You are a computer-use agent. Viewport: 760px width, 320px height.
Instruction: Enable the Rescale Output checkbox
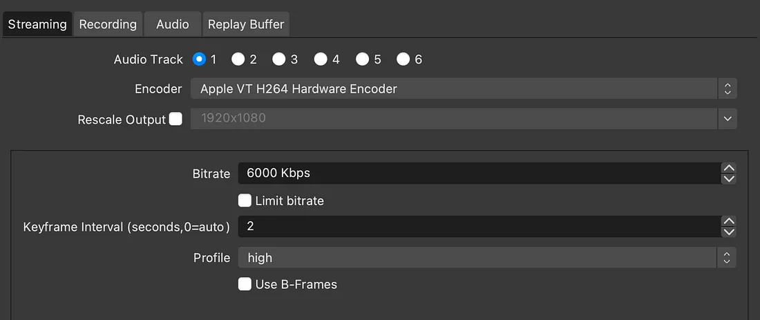coord(175,119)
